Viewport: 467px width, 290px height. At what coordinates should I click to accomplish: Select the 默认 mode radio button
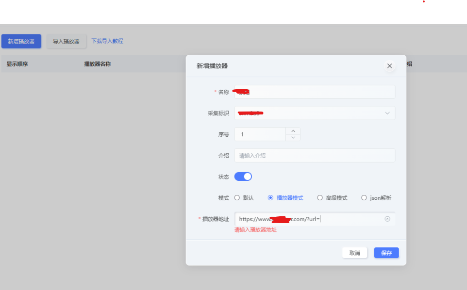click(237, 198)
